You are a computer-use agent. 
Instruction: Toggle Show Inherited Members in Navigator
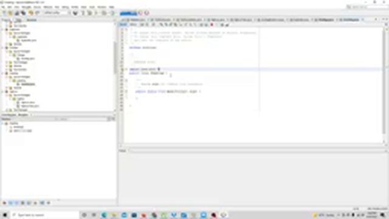pos(4,203)
